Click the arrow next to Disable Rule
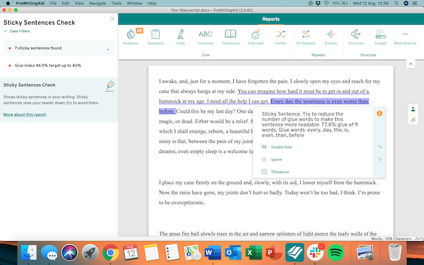Viewport: 424px width, 265px height. click(x=379, y=147)
